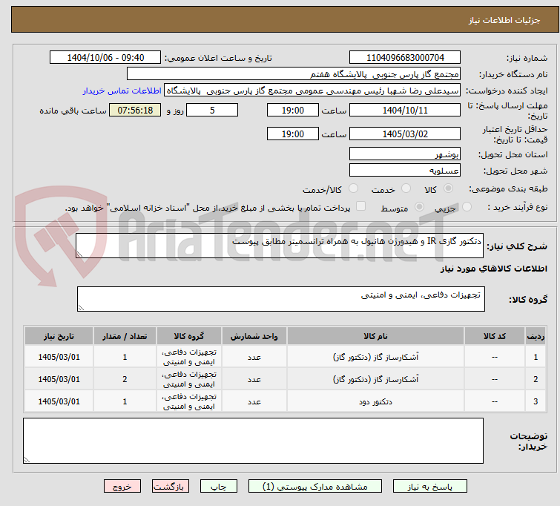
Task: Open 'مشاهده مدارک پیوستی (1)' attachments
Action: 315,487
